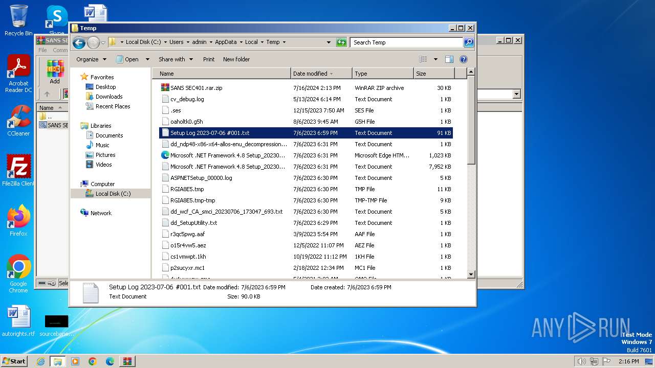Screen dimensions: 655x368
Task: Open Acrobat Reader DC desktop icon
Action: 18,74
